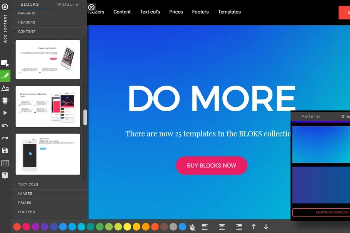Screen dimensions: 350x233
Task: Open the help question mark icon
Action: point(5,175)
